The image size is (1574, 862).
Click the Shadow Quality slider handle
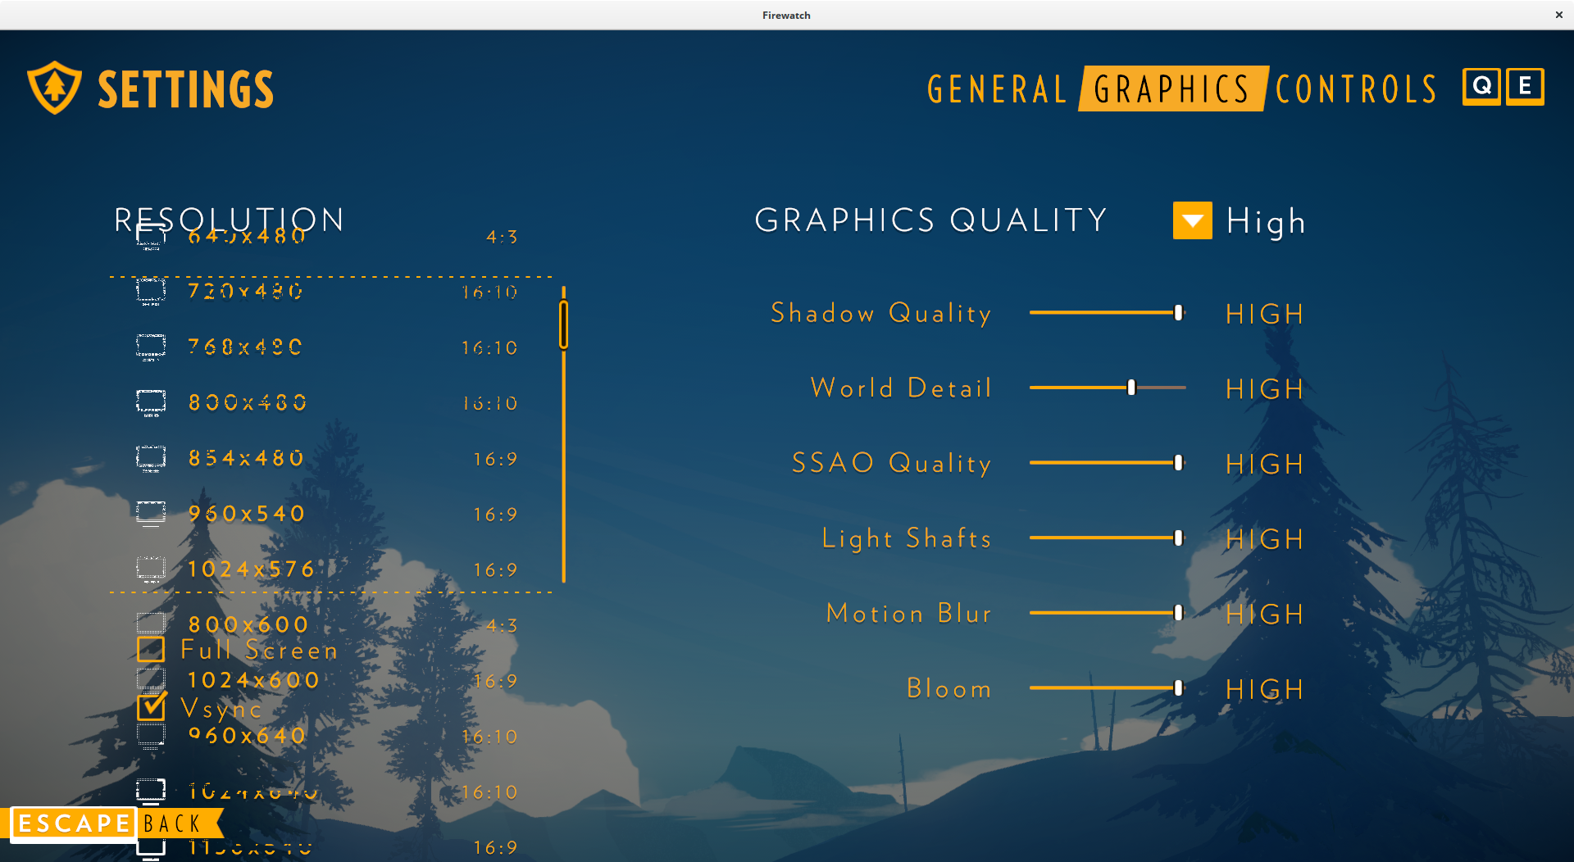[1178, 313]
